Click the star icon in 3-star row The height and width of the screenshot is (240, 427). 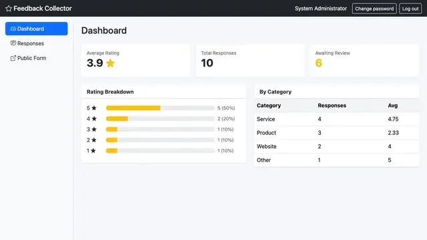[x=94, y=129]
